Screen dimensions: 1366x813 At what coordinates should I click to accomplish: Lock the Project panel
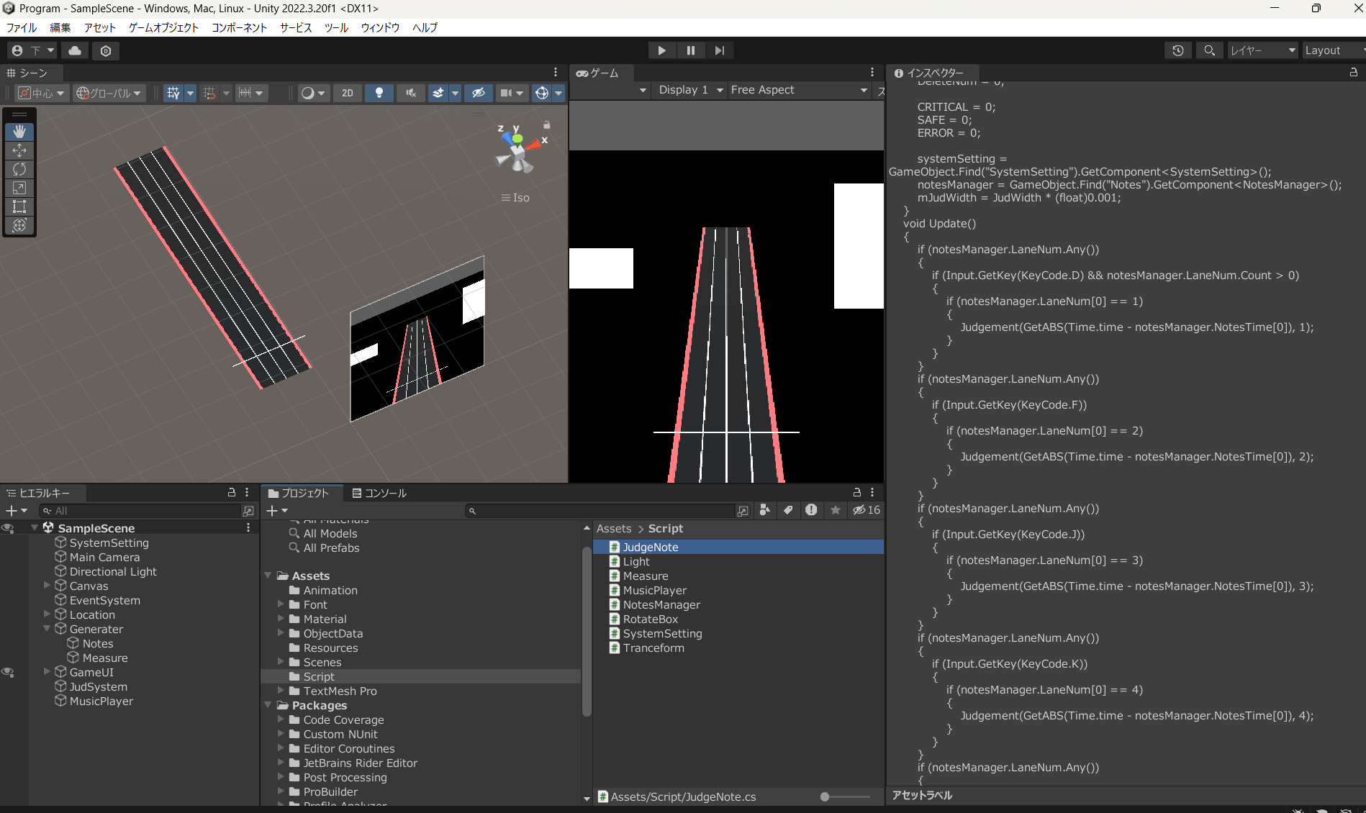[856, 493]
